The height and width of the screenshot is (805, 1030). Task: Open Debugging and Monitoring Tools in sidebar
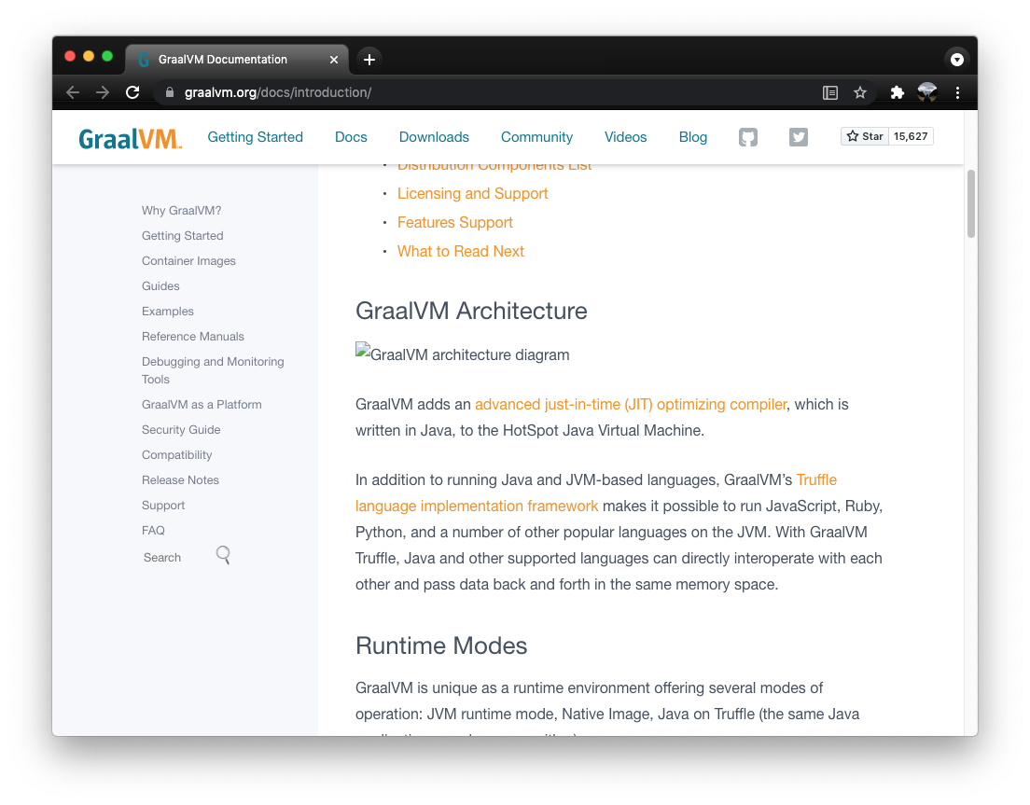(213, 370)
